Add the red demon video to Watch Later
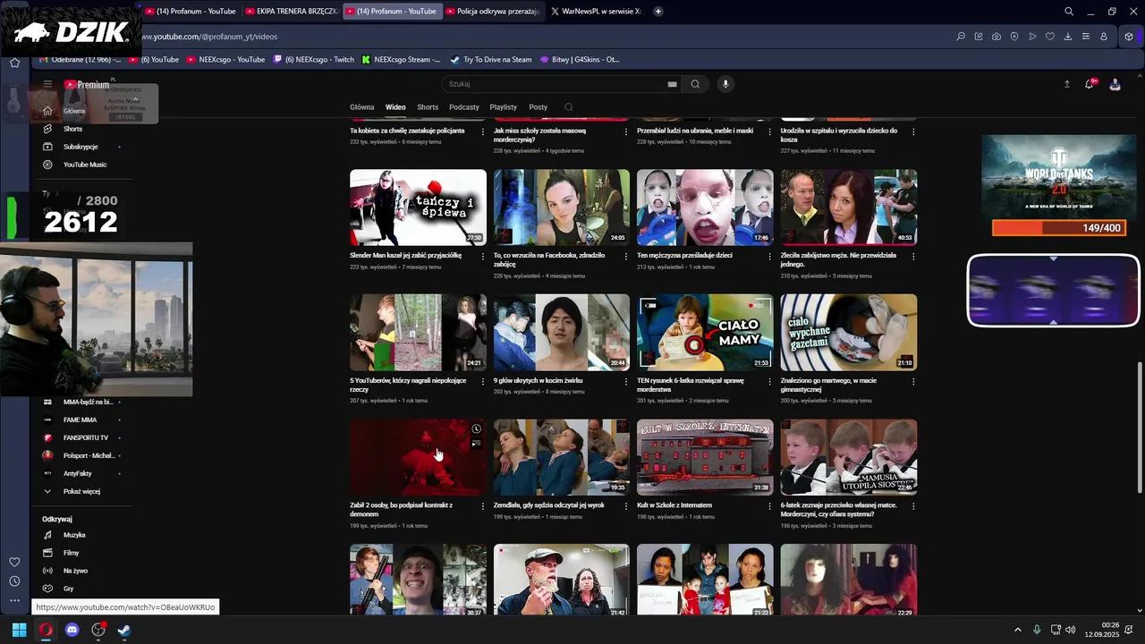Screen dimensions: 1145x644 coord(476,428)
